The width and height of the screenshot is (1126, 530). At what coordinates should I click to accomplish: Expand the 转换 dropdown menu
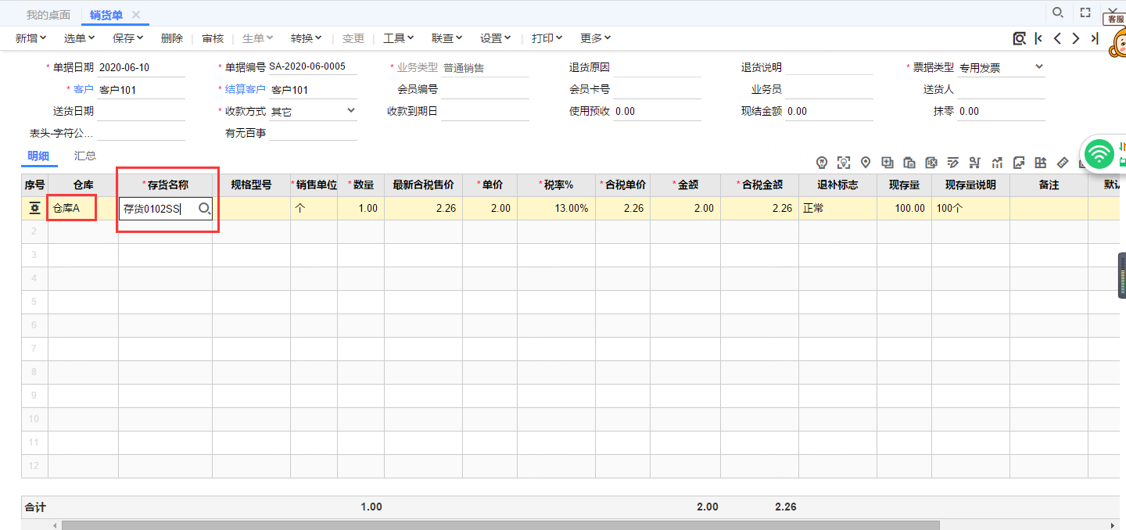307,38
